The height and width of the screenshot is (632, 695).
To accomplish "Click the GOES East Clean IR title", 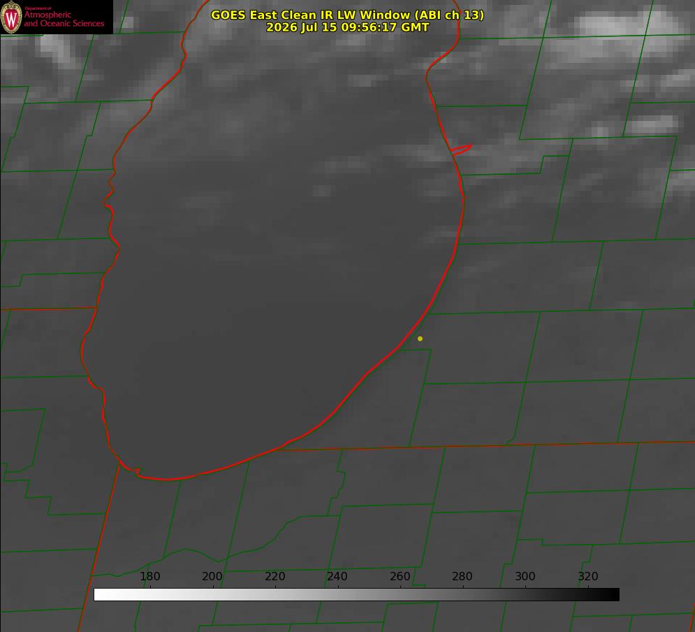I will point(347,15).
